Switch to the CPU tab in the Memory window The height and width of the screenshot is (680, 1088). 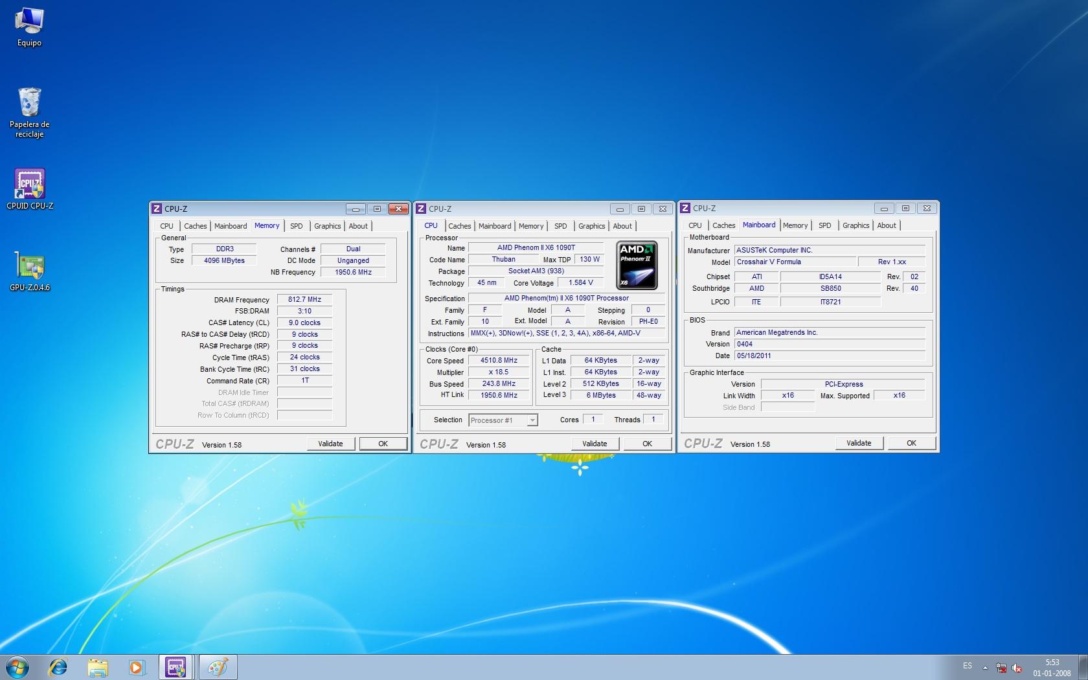click(x=166, y=226)
